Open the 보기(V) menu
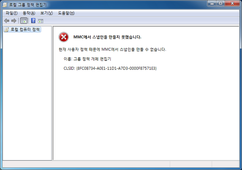The width and height of the screenshot is (242, 170). tap(47, 13)
